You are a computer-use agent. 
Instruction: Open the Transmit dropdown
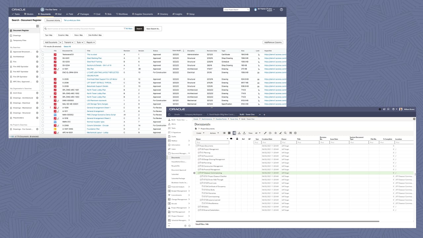[68, 42]
